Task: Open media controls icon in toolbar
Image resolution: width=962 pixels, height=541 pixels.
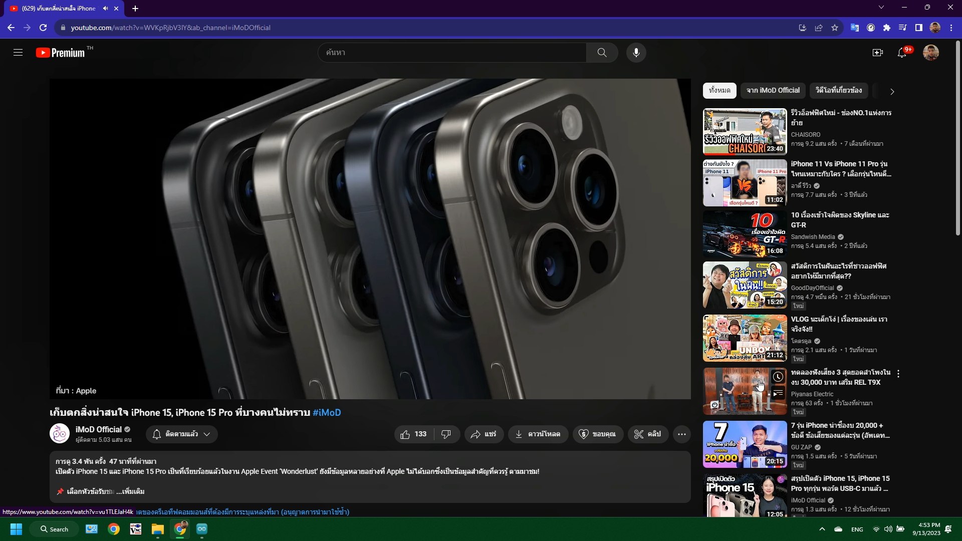Action: tap(903, 28)
